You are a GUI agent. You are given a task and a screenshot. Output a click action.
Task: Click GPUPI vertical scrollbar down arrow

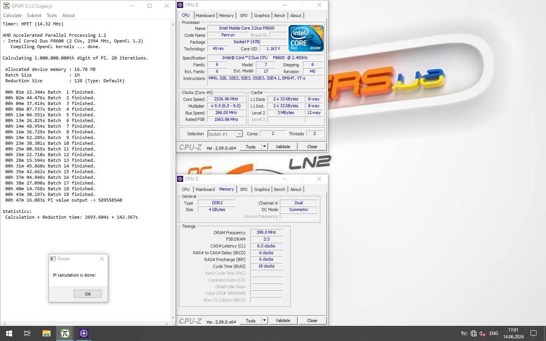pyautogui.click(x=173, y=318)
